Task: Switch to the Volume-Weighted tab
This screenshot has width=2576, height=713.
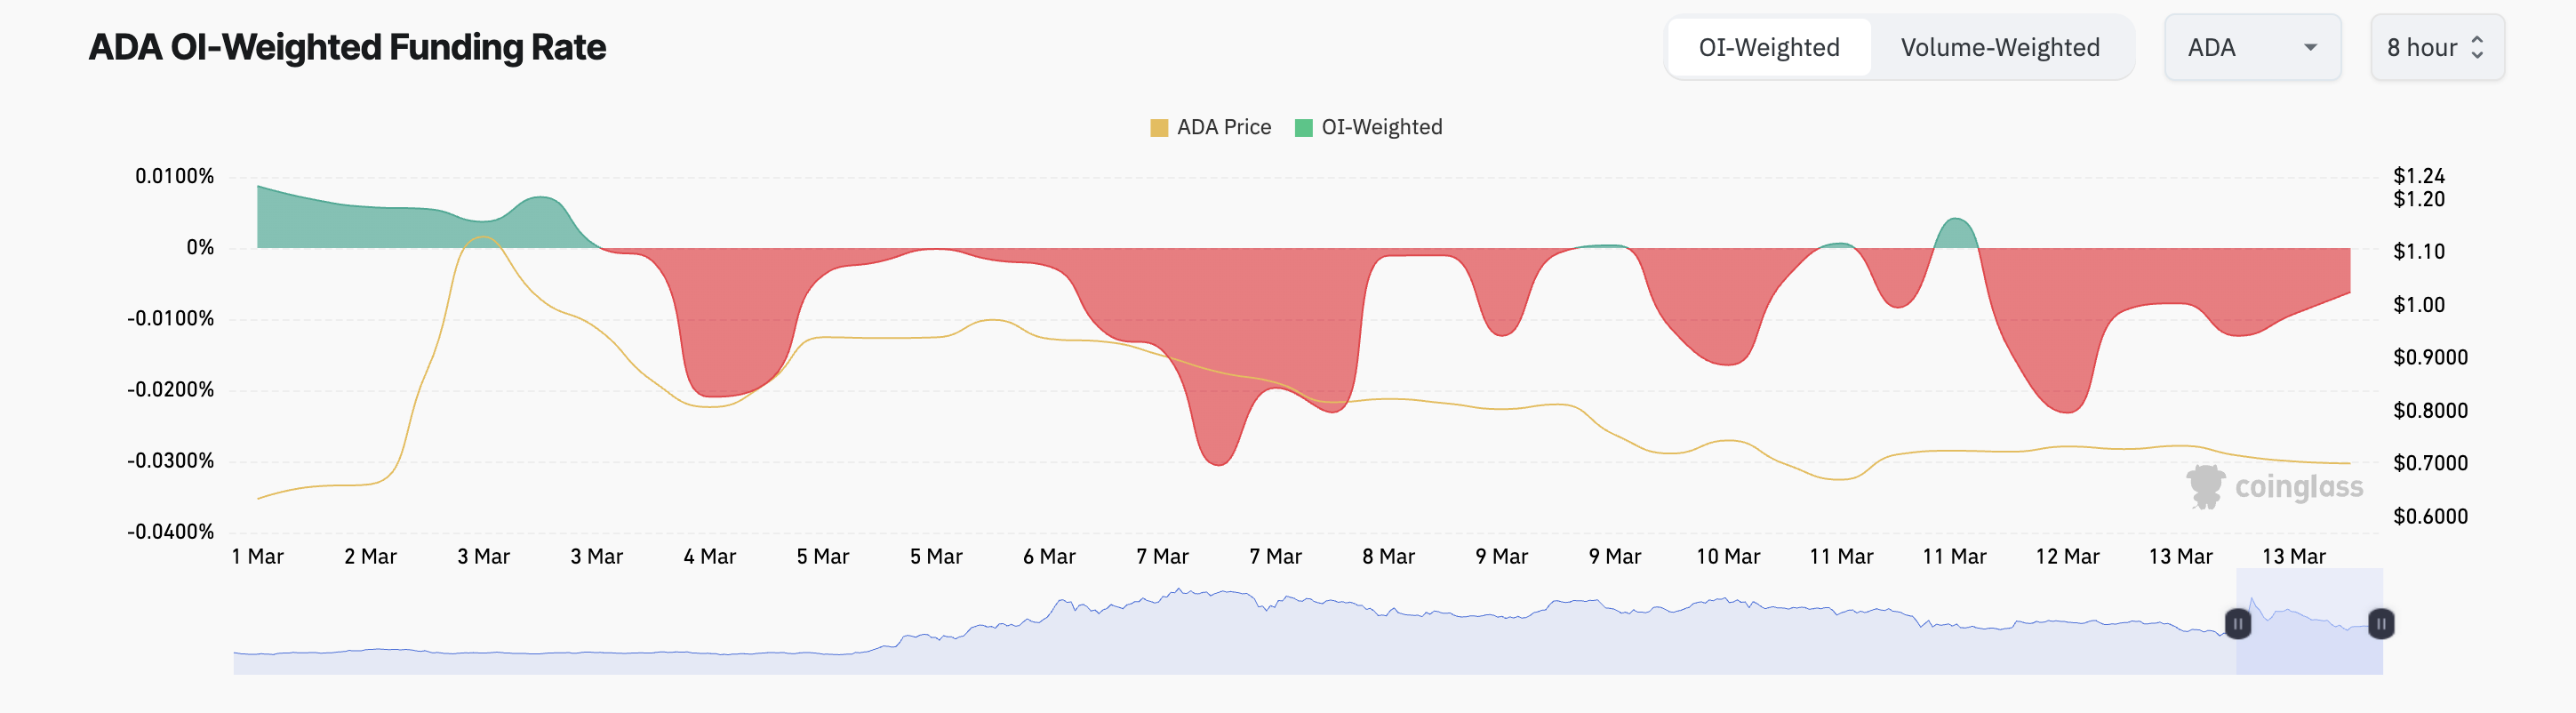Action: point(1999,47)
